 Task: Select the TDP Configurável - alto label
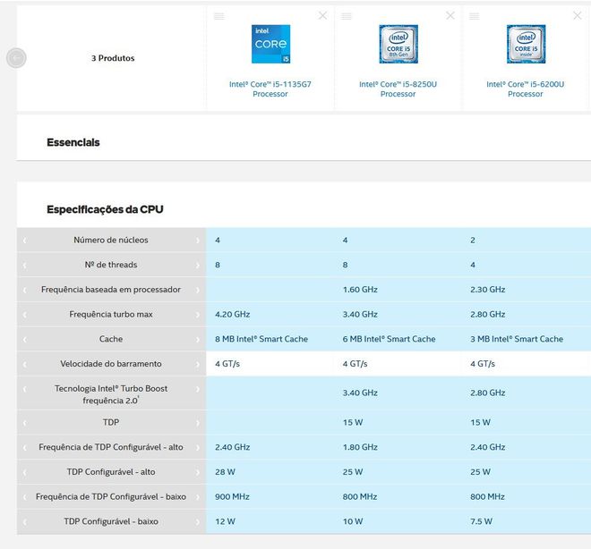[x=111, y=472]
